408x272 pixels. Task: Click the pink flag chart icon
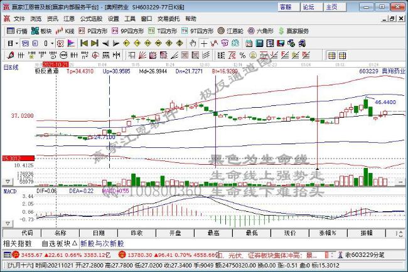pos(71,43)
